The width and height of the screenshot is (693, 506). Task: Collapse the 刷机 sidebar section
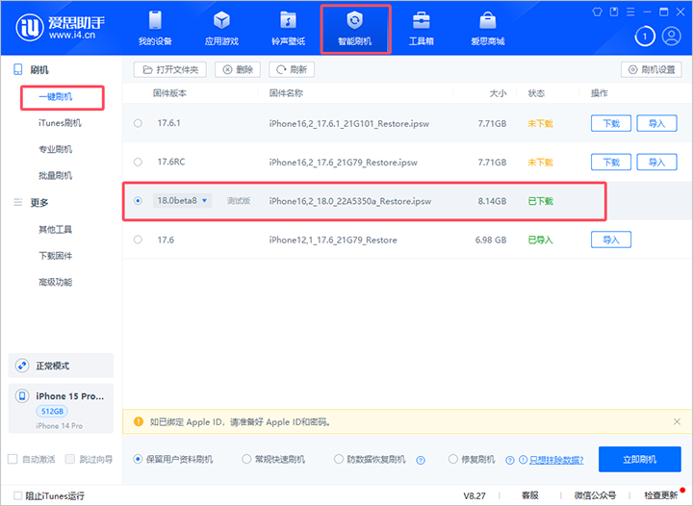point(38,70)
